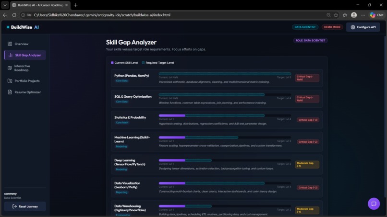Open a new browser tab

(76, 5)
